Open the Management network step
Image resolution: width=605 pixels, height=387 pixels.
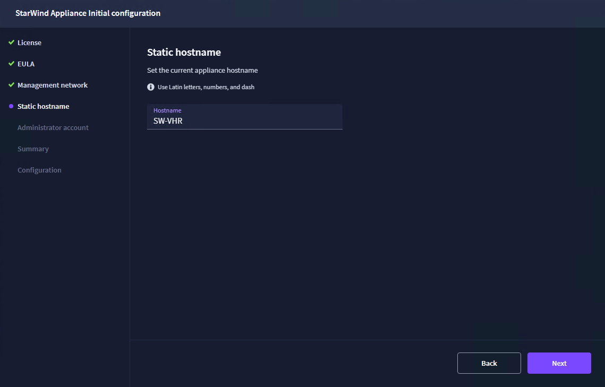[x=53, y=85]
